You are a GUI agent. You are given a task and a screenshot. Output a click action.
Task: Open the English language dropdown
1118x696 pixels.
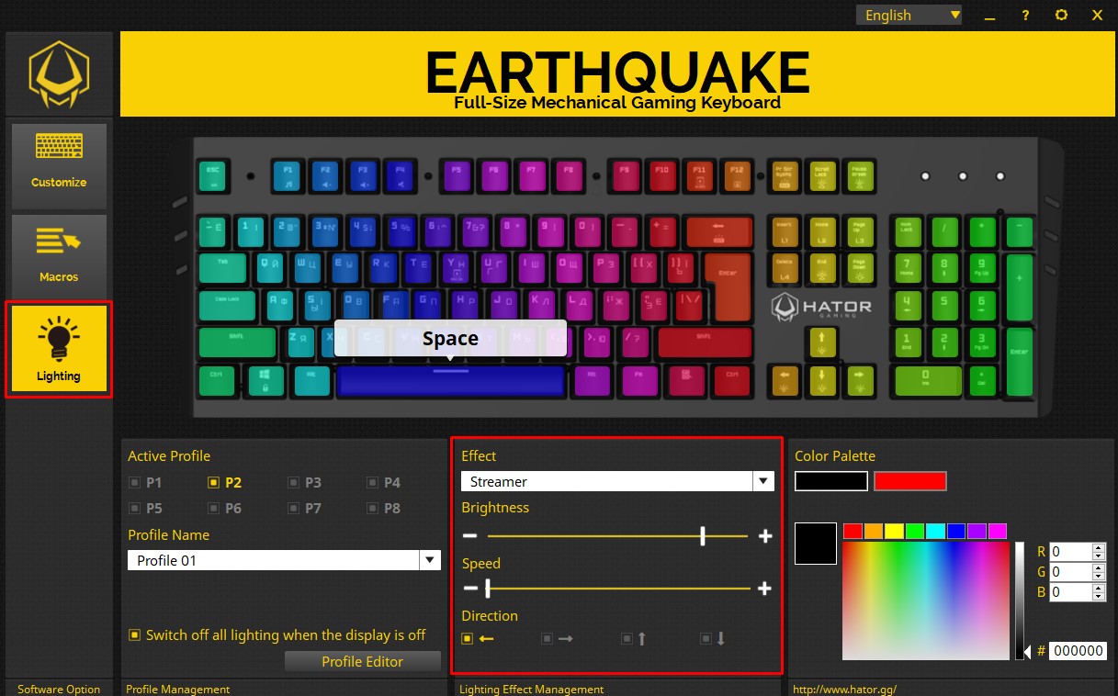click(x=909, y=15)
